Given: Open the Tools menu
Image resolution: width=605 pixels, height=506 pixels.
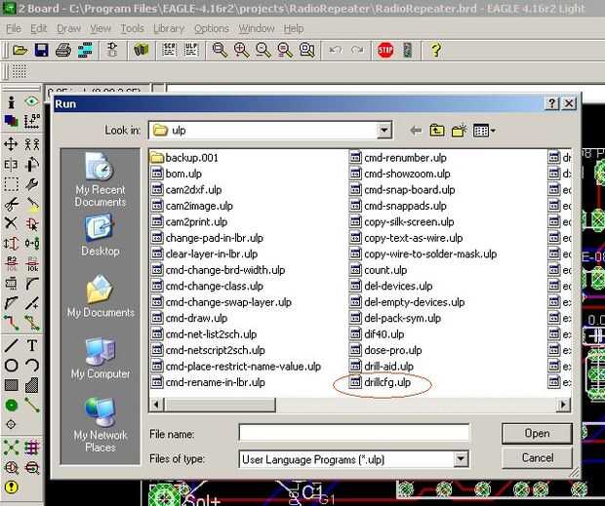Looking at the screenshot, I should 132,28.
